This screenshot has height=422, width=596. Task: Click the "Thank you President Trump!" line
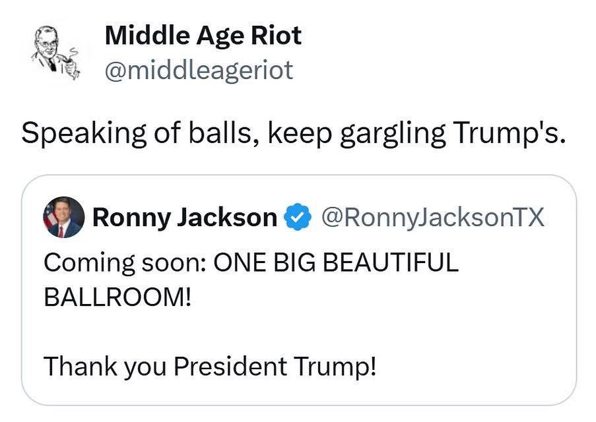(x=210, y=365)
